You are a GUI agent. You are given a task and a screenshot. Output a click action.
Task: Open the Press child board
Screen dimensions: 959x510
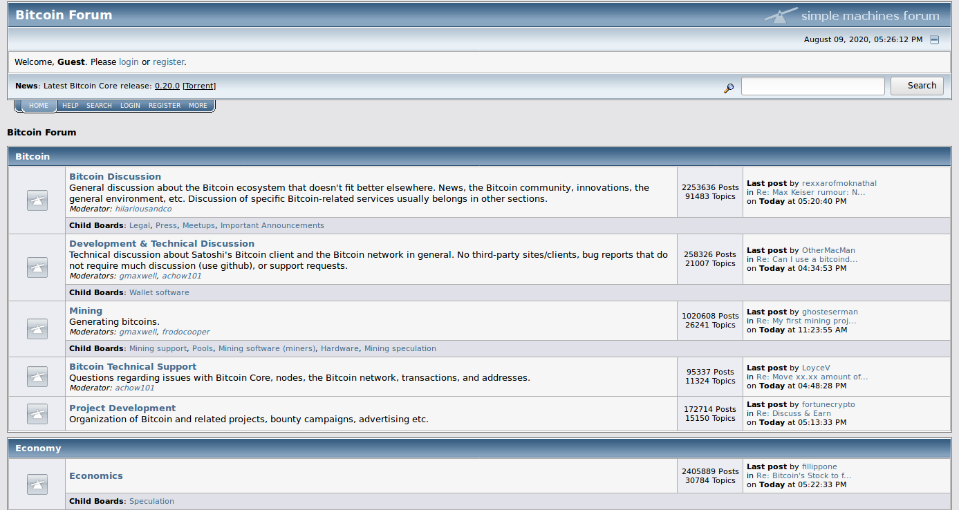[x=166, y=226]
